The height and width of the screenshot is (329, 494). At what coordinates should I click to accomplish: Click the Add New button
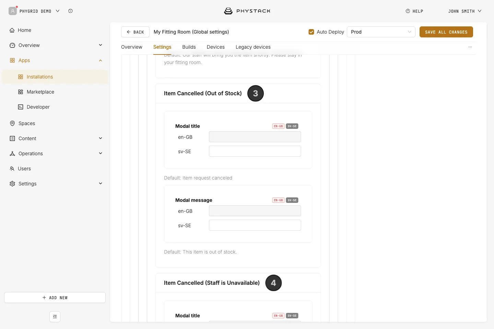pyautogui.click(x=55, y=297)
